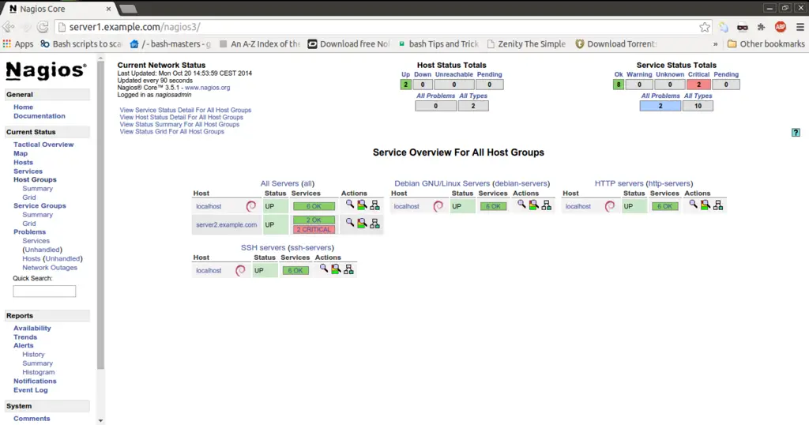View service details icon in HTTP servers group

[x=706, y=205]
